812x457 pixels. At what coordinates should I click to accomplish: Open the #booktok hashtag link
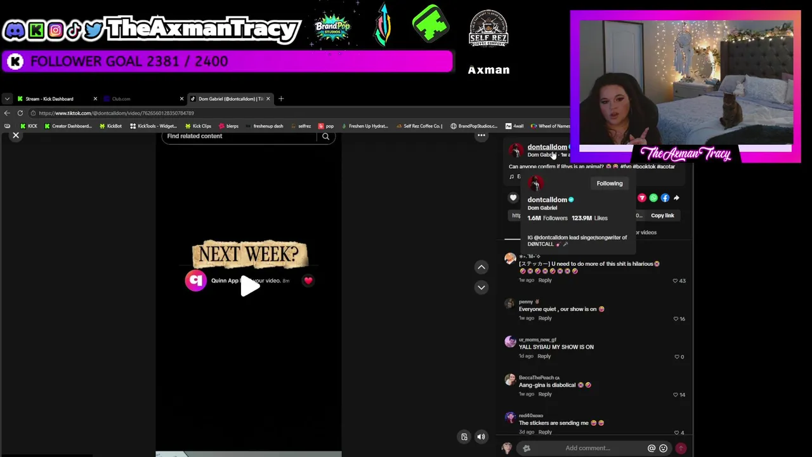click(644, 167)
